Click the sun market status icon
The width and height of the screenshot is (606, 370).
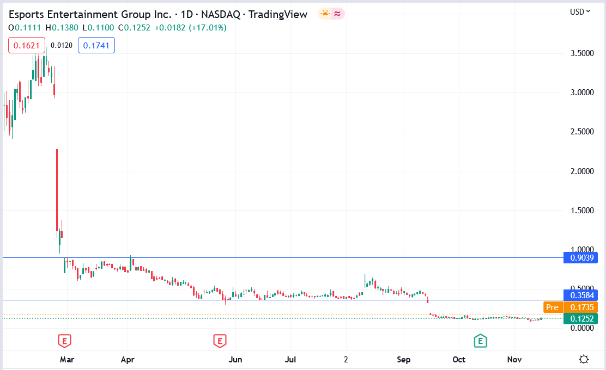pos(325,14)
